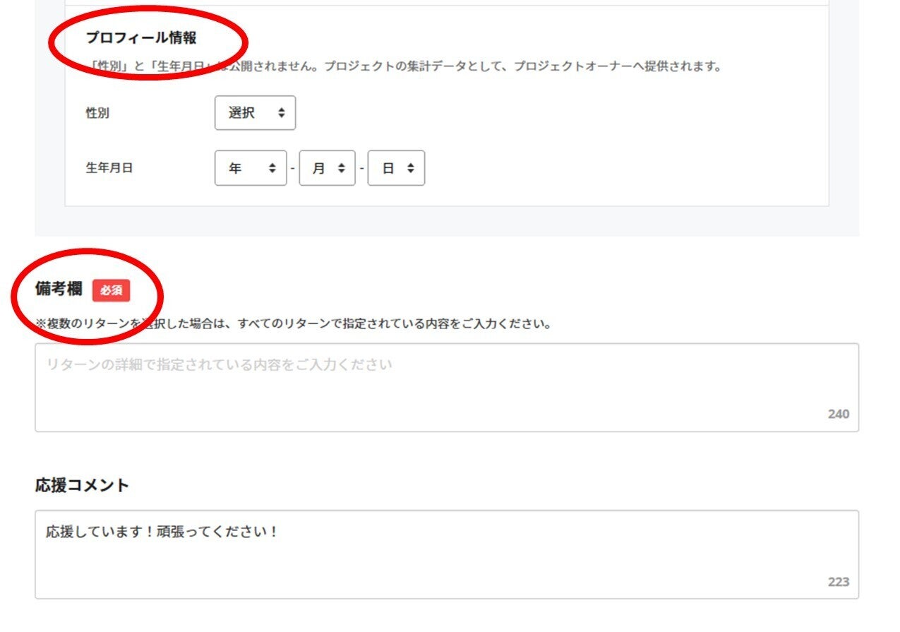
Task: Click the red 必須 badge
Action: [x=111, y=290]
